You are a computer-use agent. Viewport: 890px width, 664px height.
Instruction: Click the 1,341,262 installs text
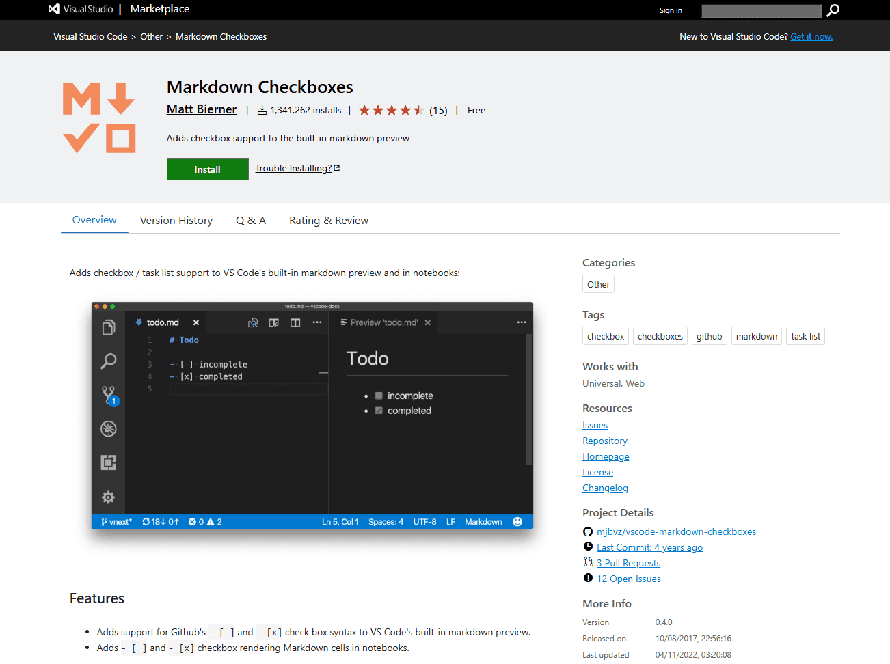pos(306,110)
